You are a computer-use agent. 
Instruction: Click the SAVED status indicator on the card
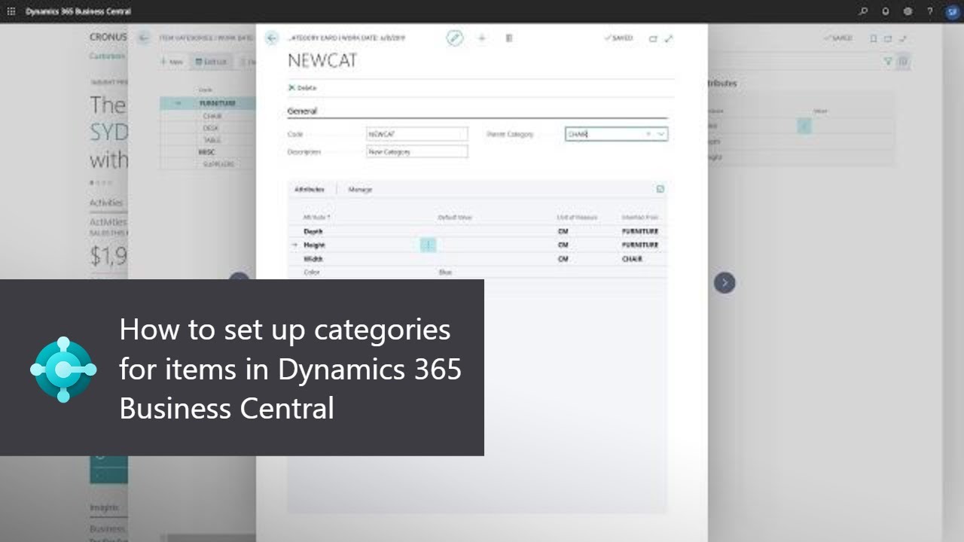pyautogui.click(x=619, y=38)
